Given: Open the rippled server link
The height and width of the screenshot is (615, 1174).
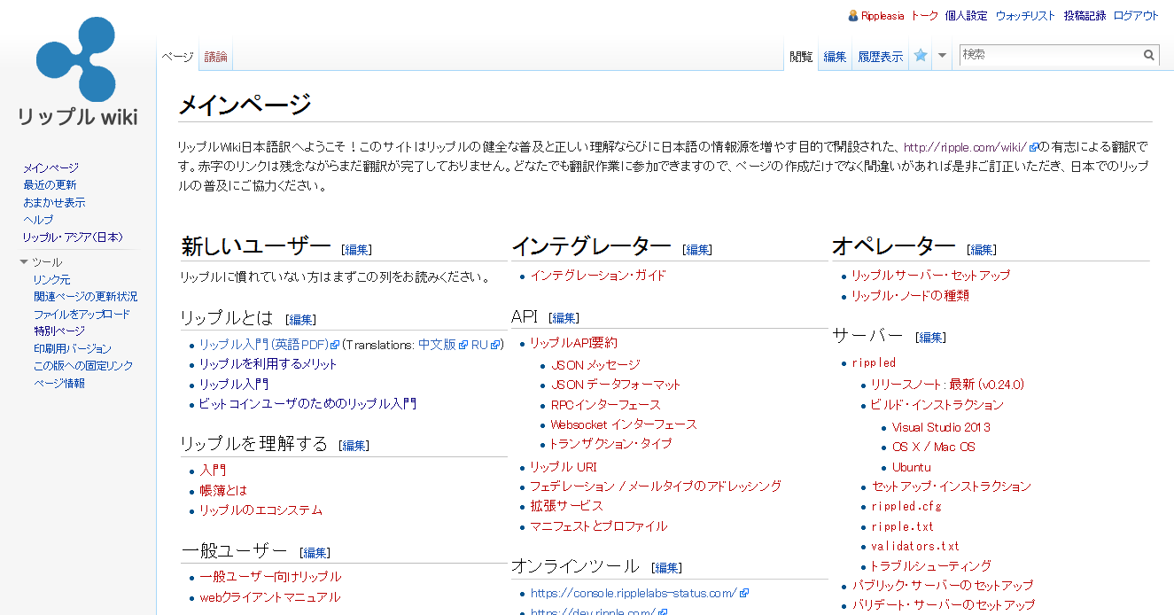Looking at the screenshot, I should (874, 362).
